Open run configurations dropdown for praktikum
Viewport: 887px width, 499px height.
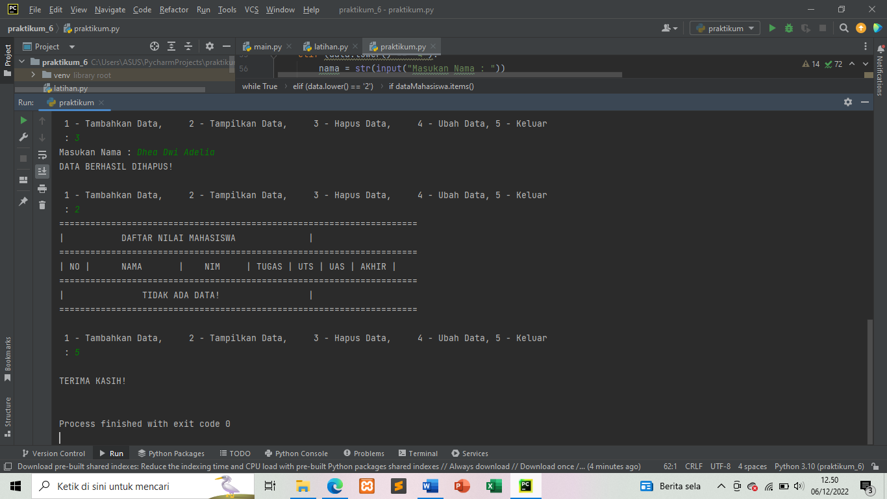pyautogui.click(x=724, y=28)
